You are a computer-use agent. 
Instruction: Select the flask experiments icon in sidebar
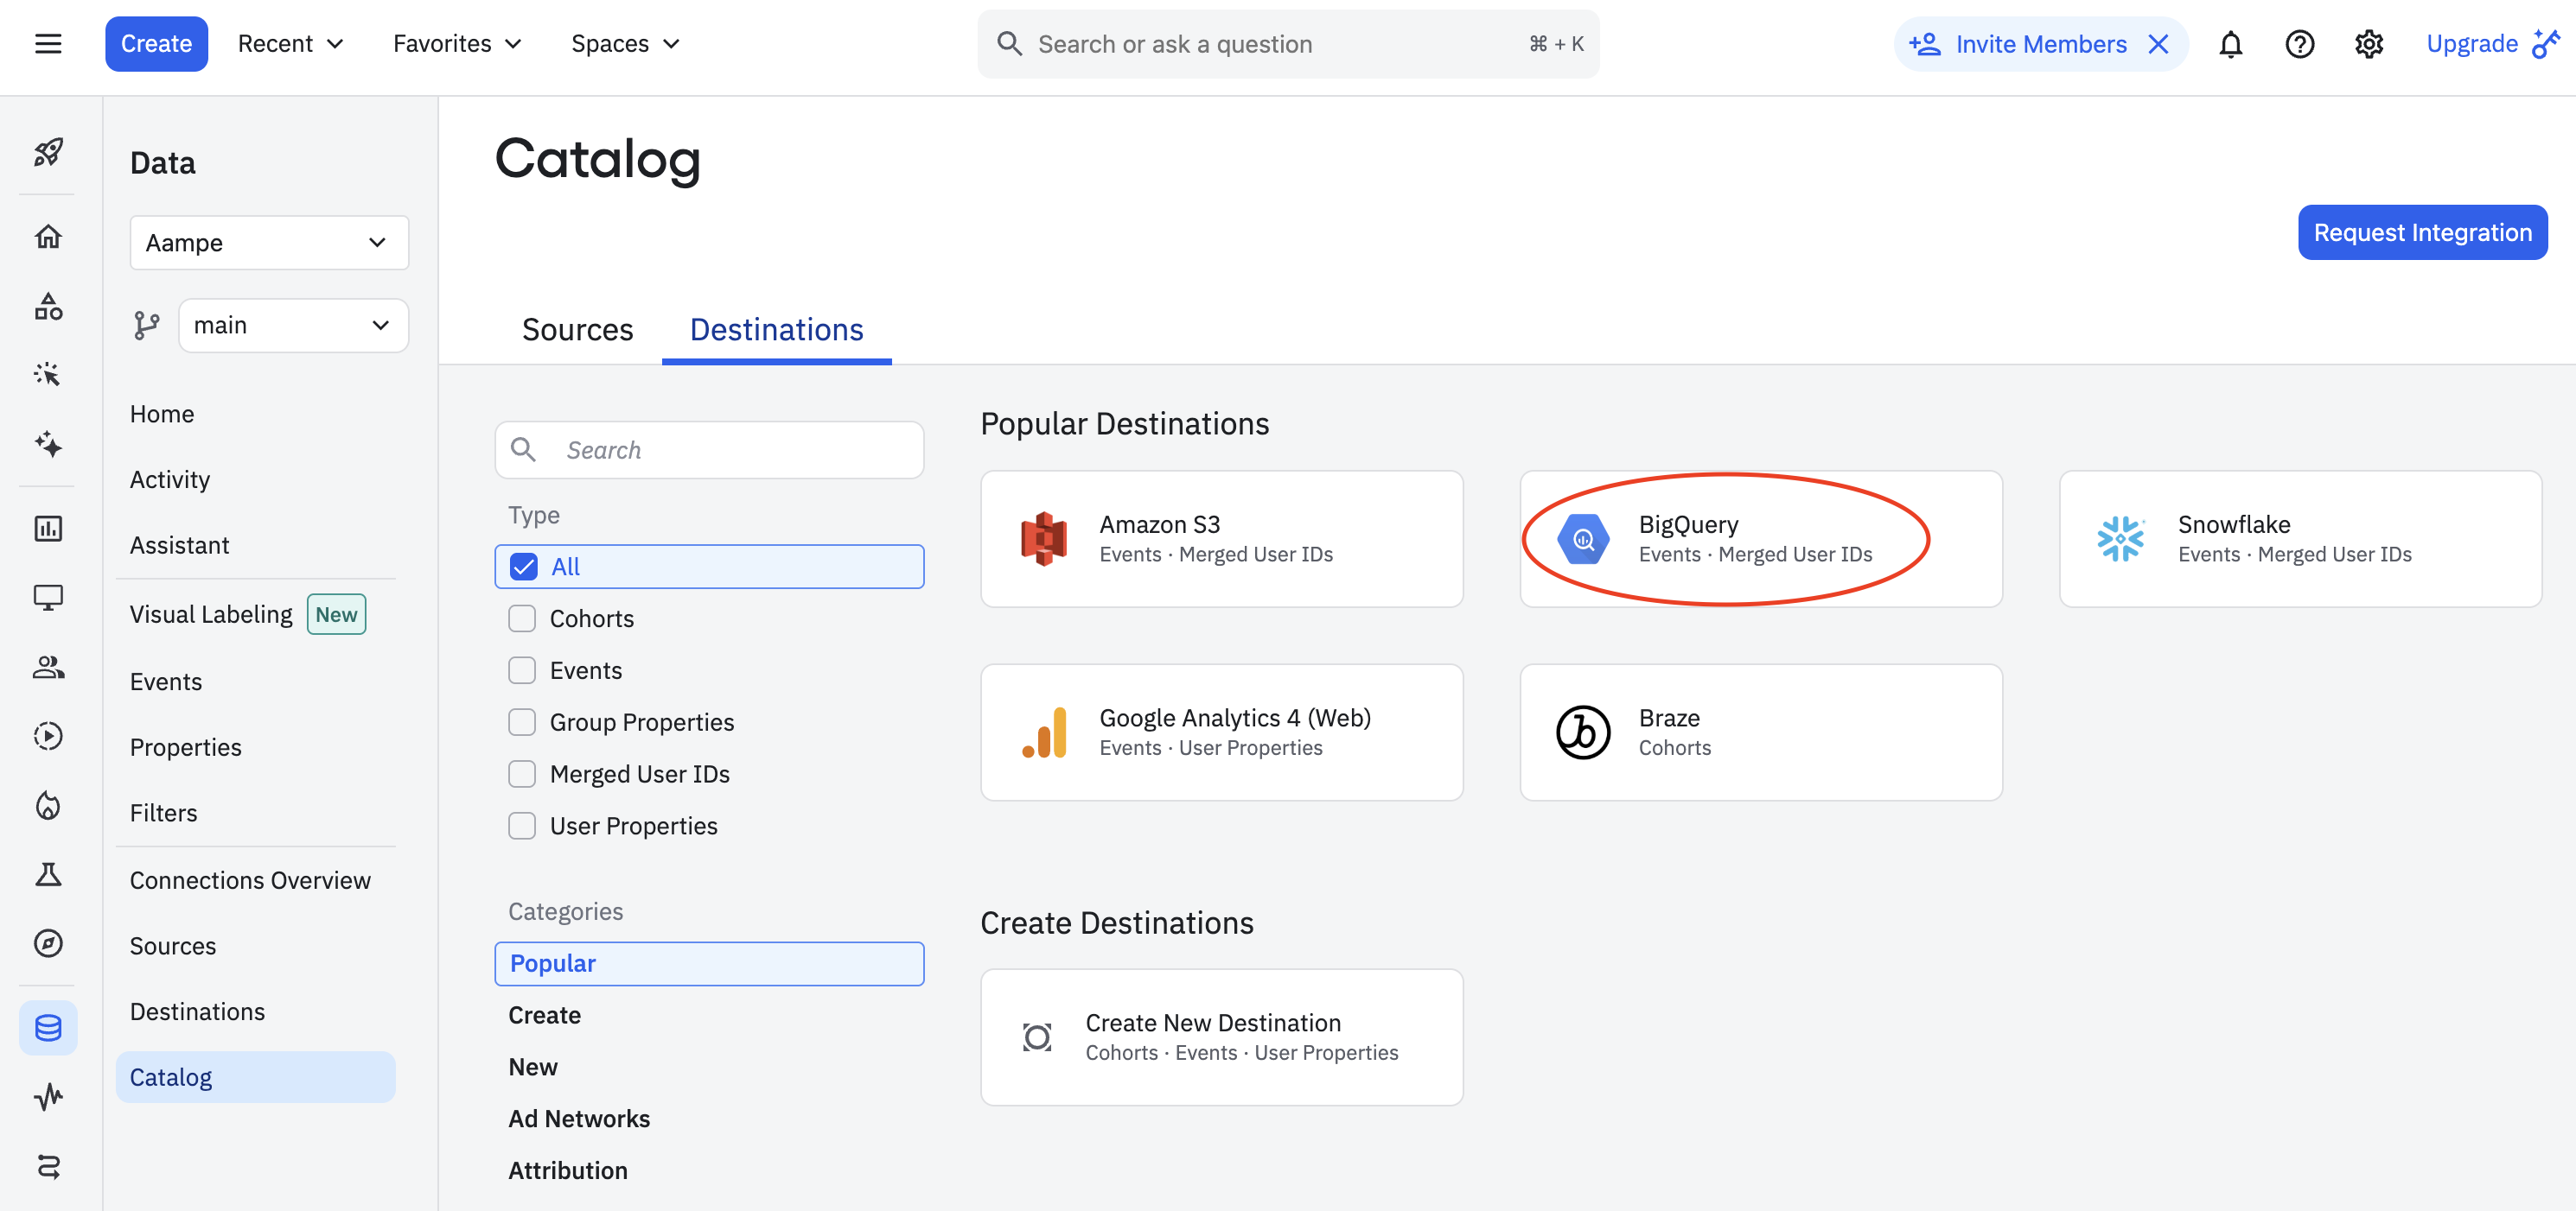(47, 874)
